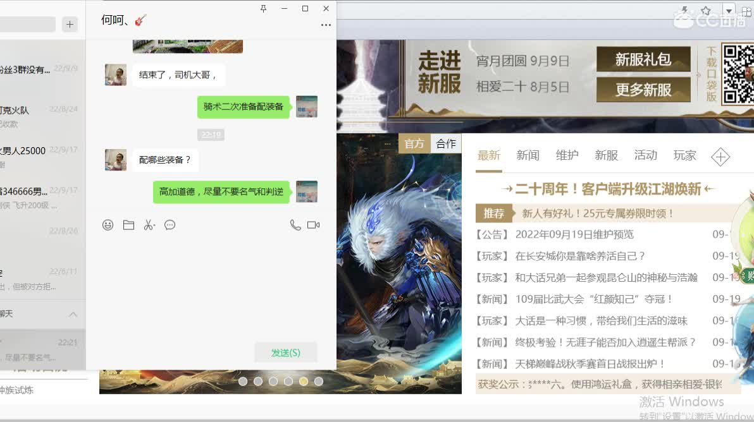Image resolution: width=754 pixels, height=422 pixels.
Task: Click the 高加道德，尽量不要名气和判逆 bubble
Action: [221, 191]
